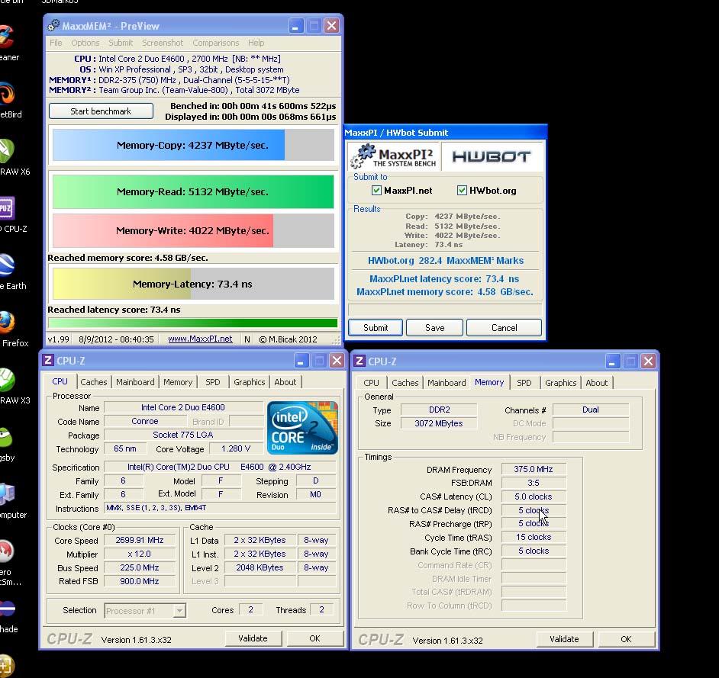
Task: Switch to SPD tab in left CPU-Z
Action: 213,382
